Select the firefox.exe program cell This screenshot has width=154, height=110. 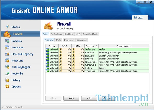coord(92,50)
